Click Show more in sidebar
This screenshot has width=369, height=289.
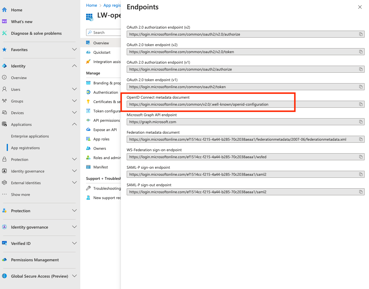coord(20,194)
